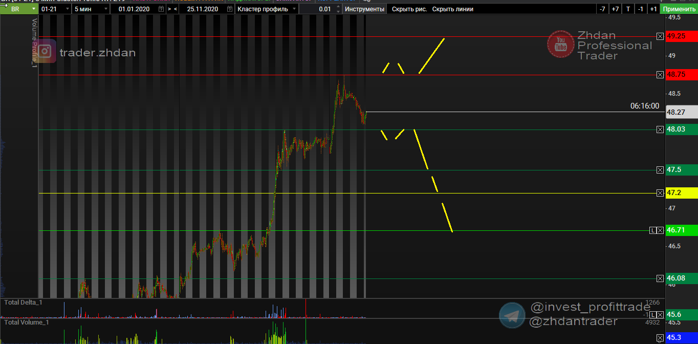Select the red 48.75 price label
Image resolution: width=698 pixels, height=344 pixels.
pyautogui.click(x=682, y=75)
